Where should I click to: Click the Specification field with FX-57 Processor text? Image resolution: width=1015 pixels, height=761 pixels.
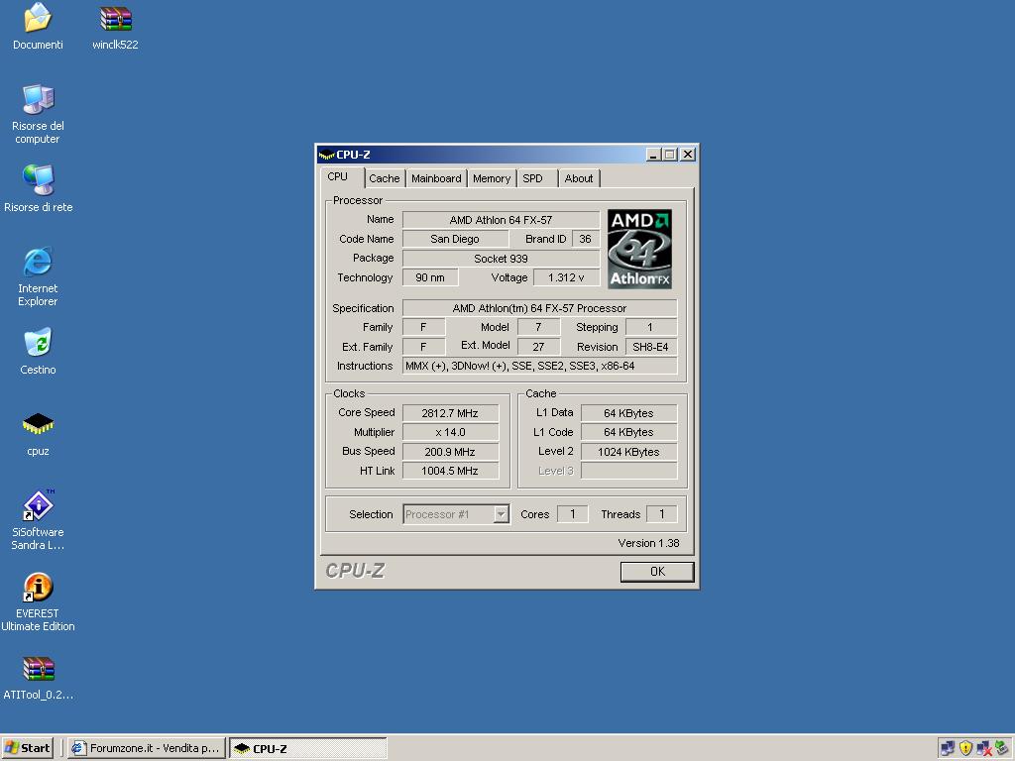coord(540,308)
